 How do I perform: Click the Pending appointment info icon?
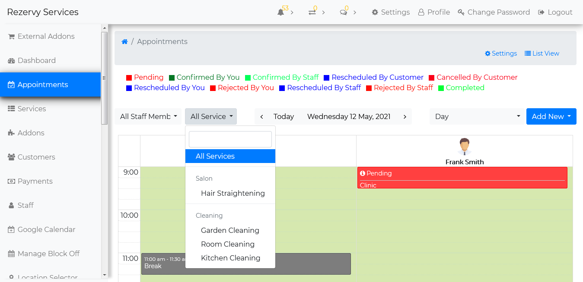[363, 173]
